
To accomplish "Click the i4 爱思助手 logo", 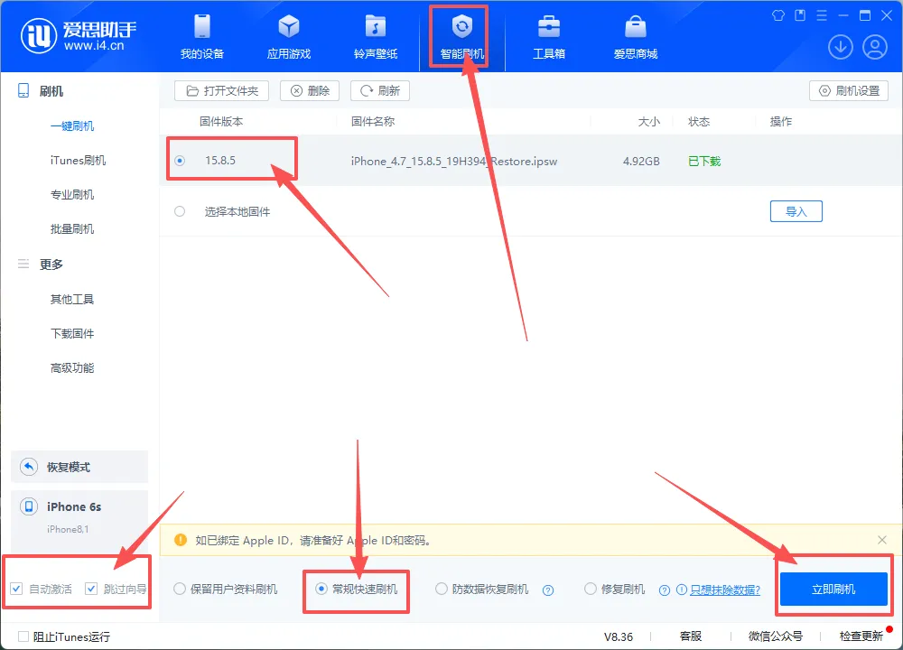I will tap(79, 36).
